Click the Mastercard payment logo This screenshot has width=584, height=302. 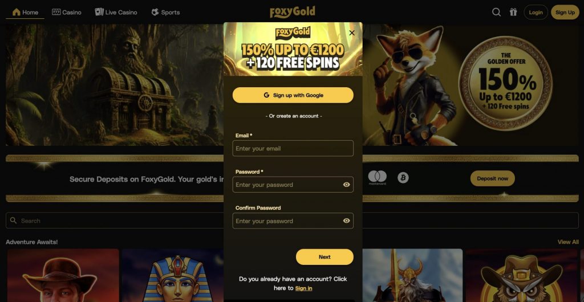pyautogui.click(x=378, y=177)
